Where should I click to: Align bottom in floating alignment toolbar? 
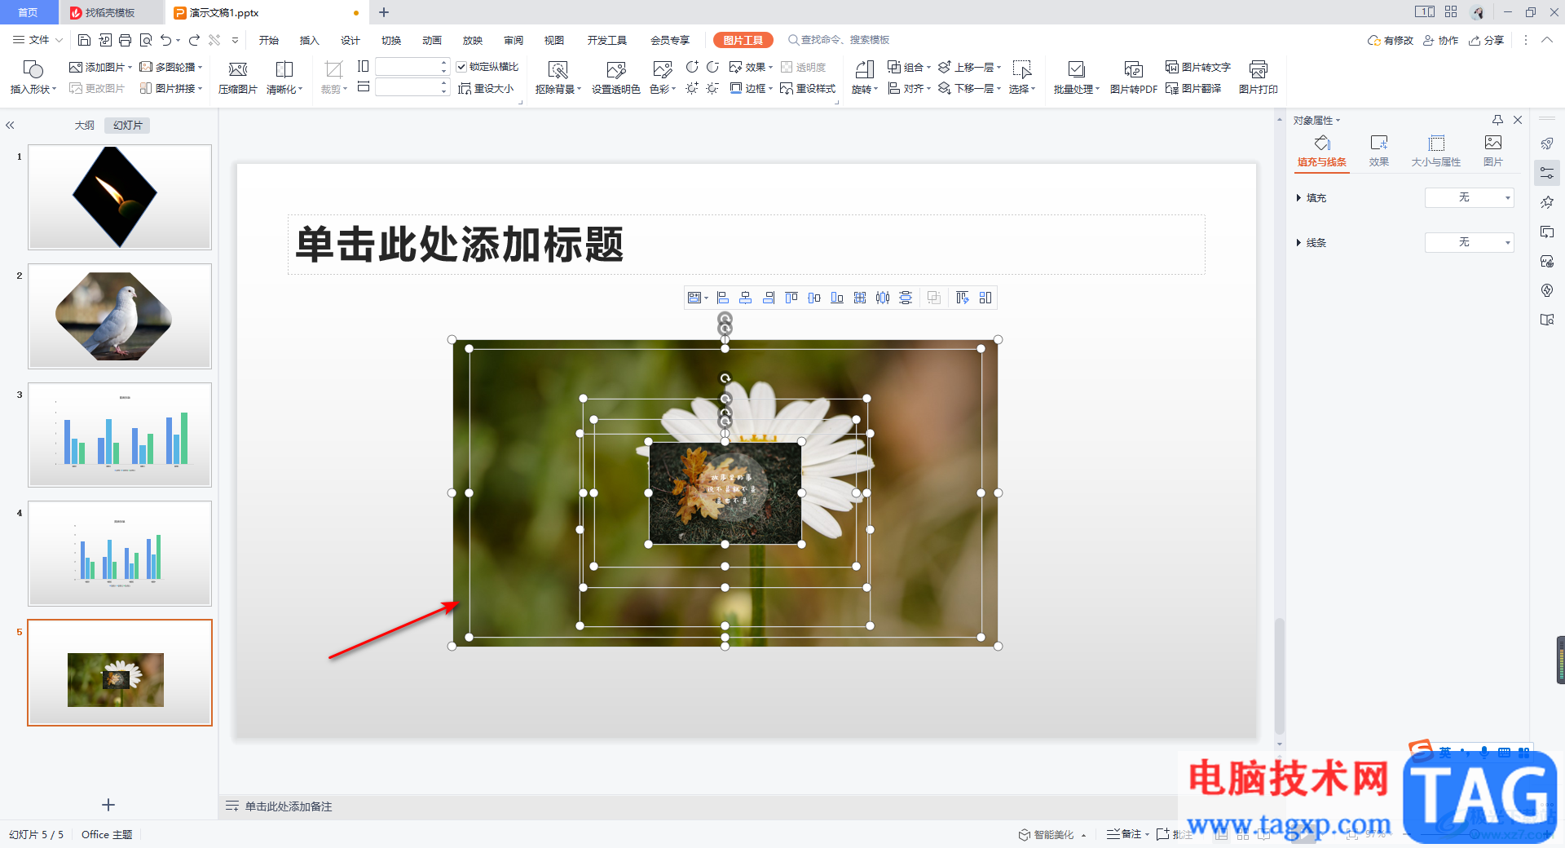tap(837, 298)
